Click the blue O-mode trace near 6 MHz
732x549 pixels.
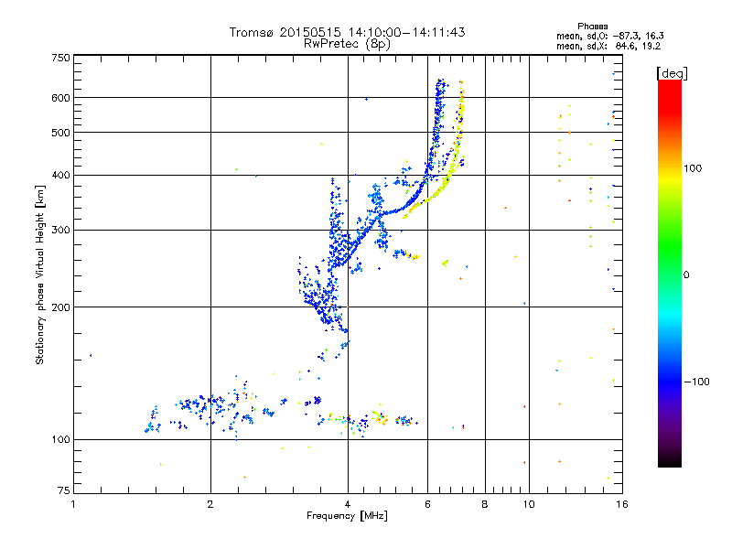coord(436,140)
